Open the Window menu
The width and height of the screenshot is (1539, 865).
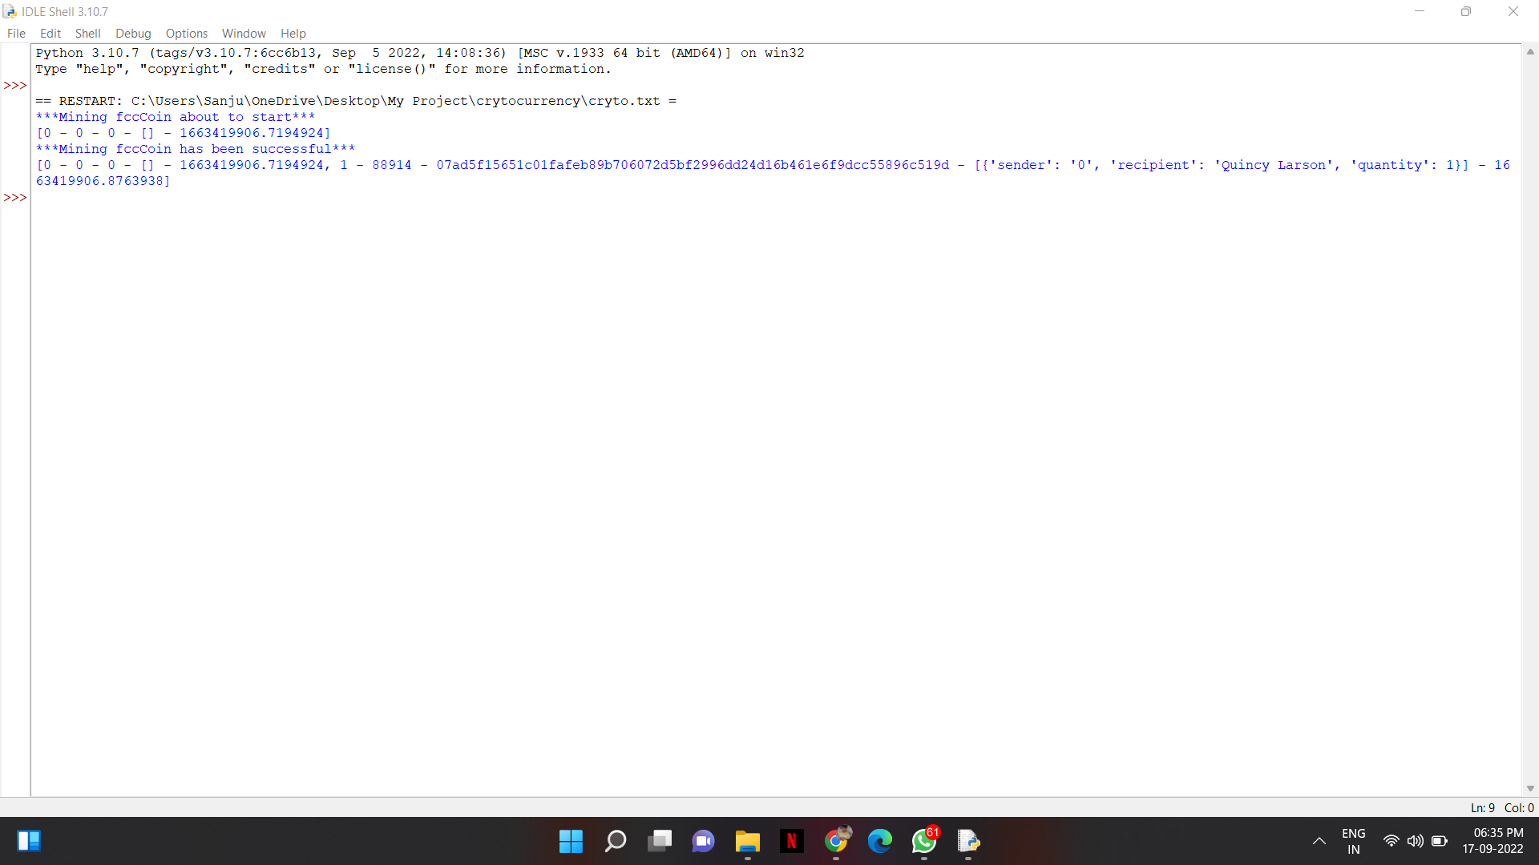coord(244,34)
